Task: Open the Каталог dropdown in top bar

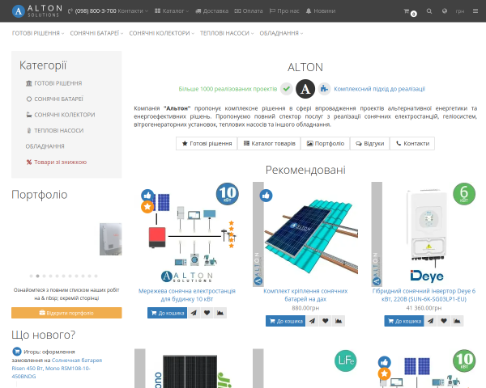Action: coord(172,11)
